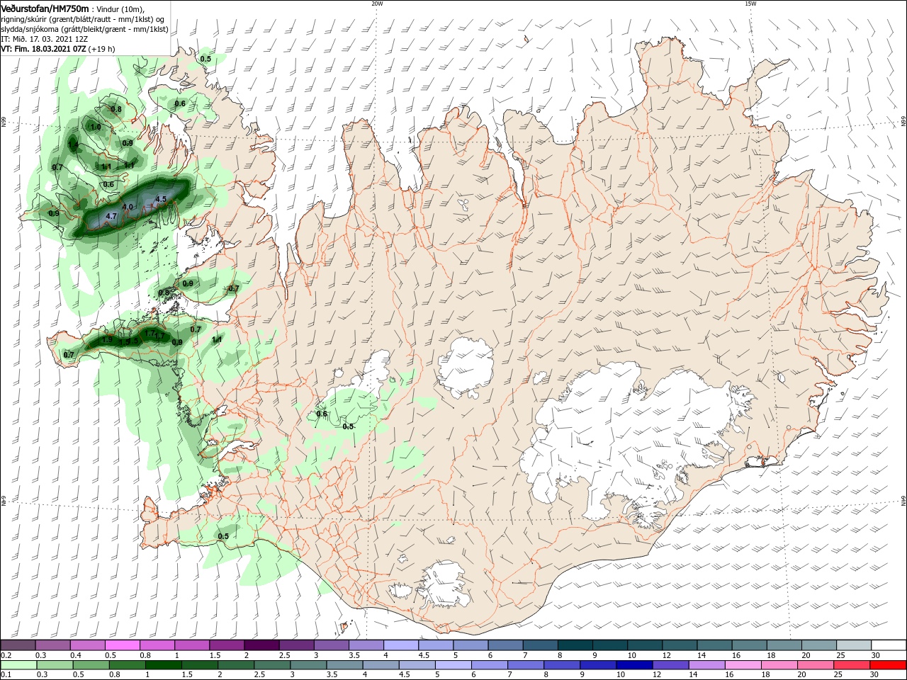Click the 0.1 legend scale label
Viewport: 907px width, 680px height.
[6, 676]
